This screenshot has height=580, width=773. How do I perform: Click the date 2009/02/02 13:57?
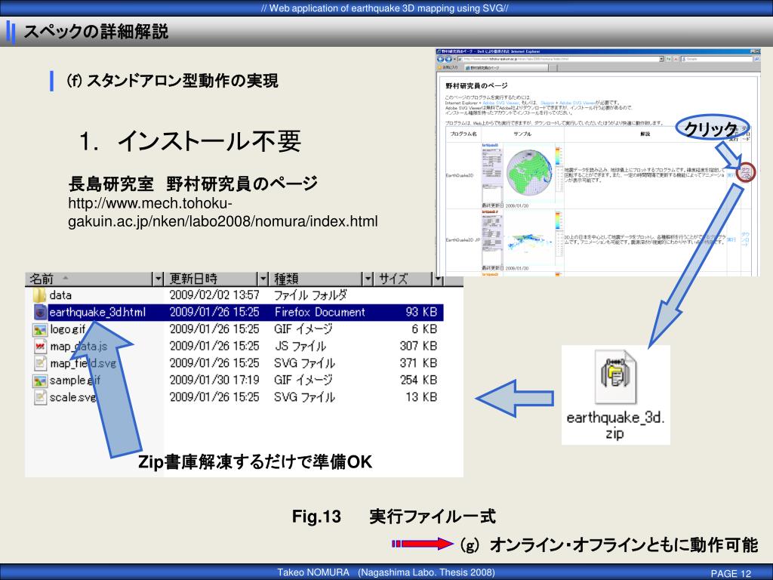tap(214, 295)
